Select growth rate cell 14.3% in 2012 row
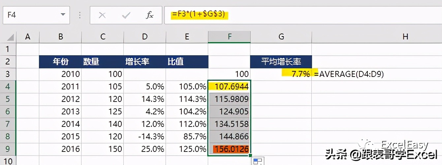The width and height of the screenshot is (442, 165). (145, 99)
